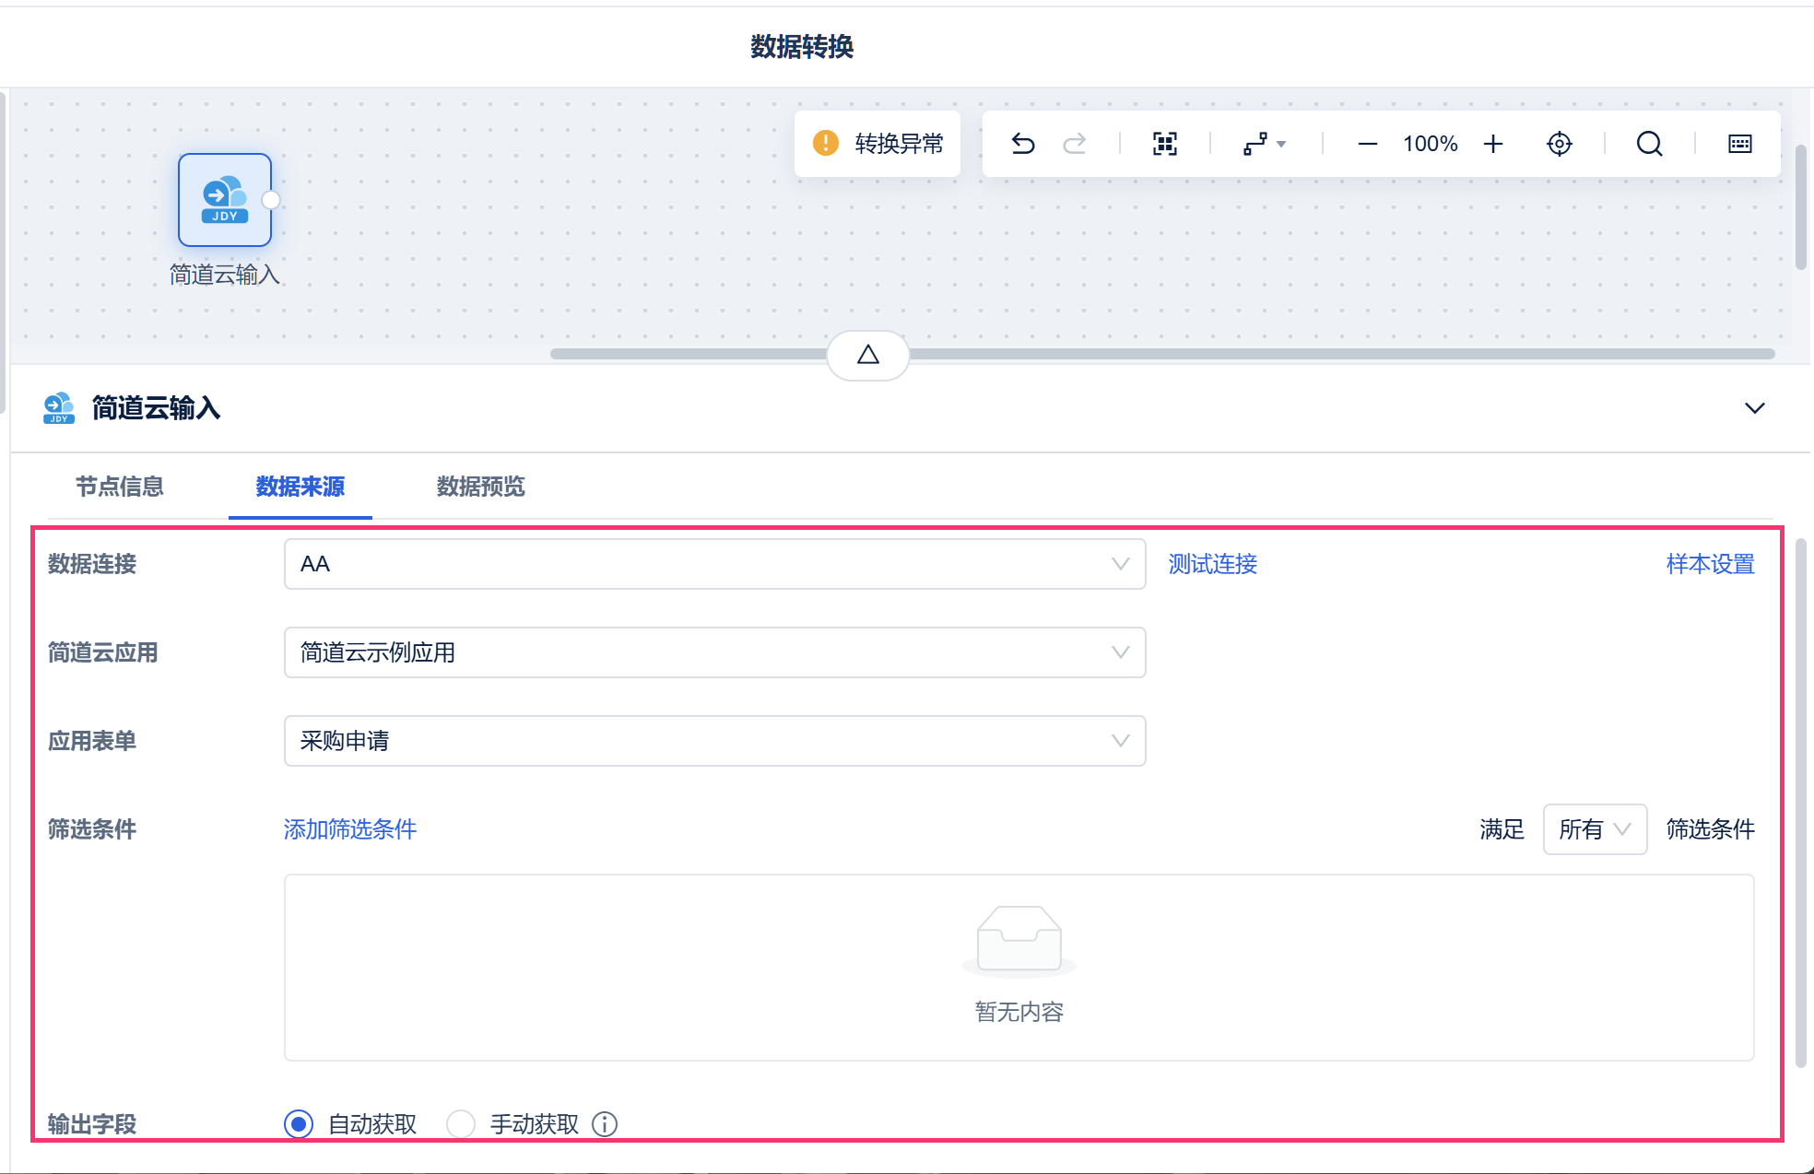
Task: Click the info icon beside 手动获取
Action: click(605, 1124)
